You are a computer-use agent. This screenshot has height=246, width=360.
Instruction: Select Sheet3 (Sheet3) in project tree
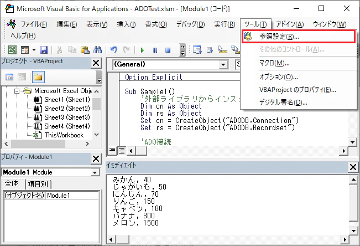67,117
